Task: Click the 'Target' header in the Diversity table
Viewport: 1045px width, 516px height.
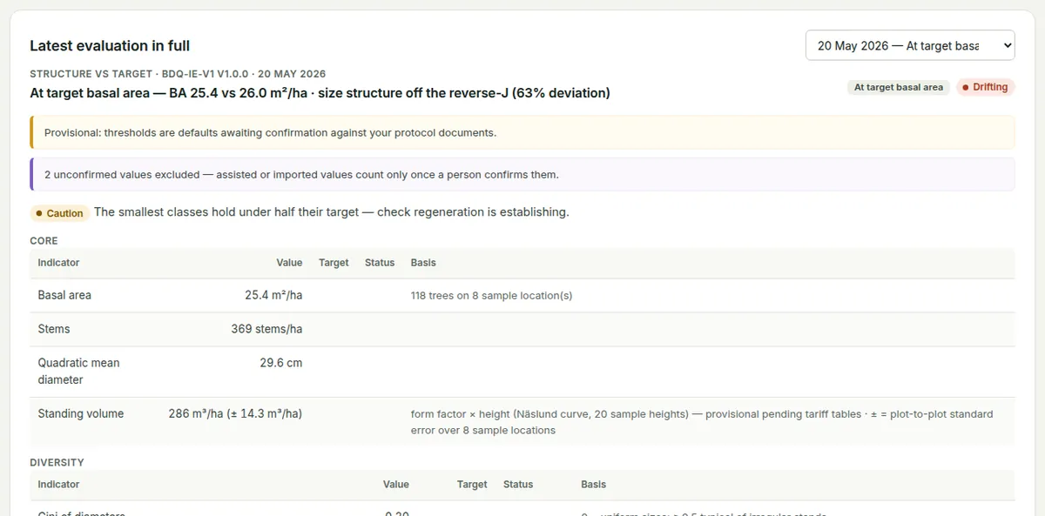Action: point(472,485)
